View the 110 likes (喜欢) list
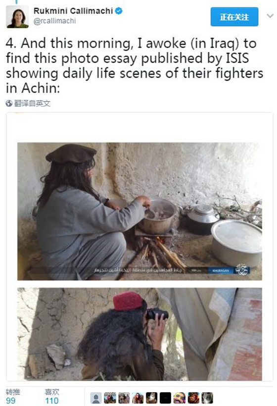The width and height of the screenshot is (277, 406). [52, 397]
